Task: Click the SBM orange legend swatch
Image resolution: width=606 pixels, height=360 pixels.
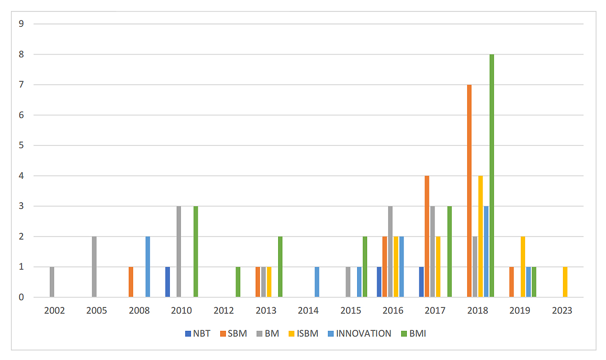Action: point(224,334)
